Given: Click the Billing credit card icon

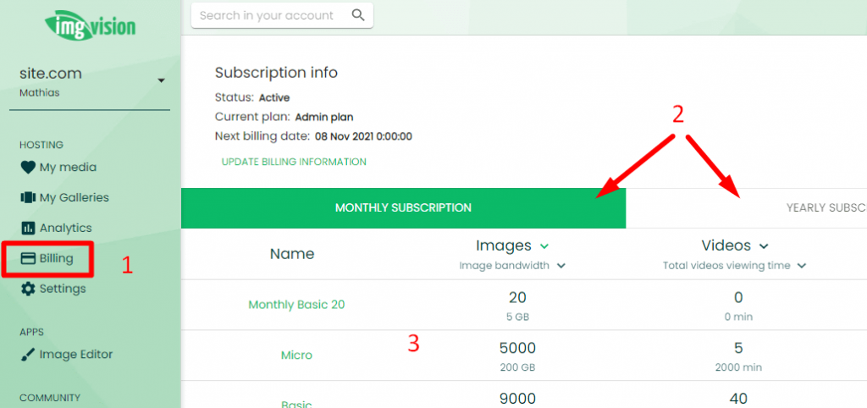Looking at the screenshot, I should (x=28, y=258).
